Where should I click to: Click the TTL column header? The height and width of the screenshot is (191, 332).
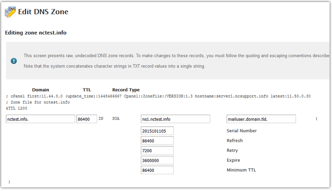pos(87,90)
